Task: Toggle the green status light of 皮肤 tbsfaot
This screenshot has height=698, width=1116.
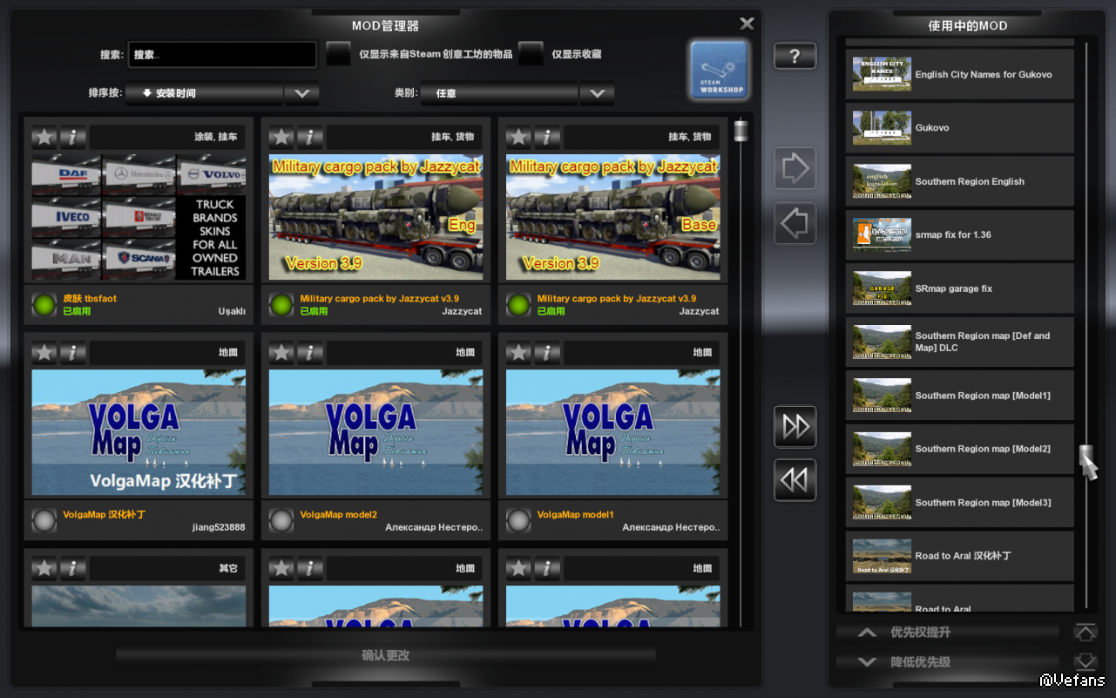Action: 44,304
